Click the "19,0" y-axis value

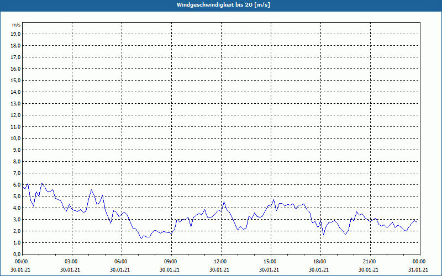(15, 34)
